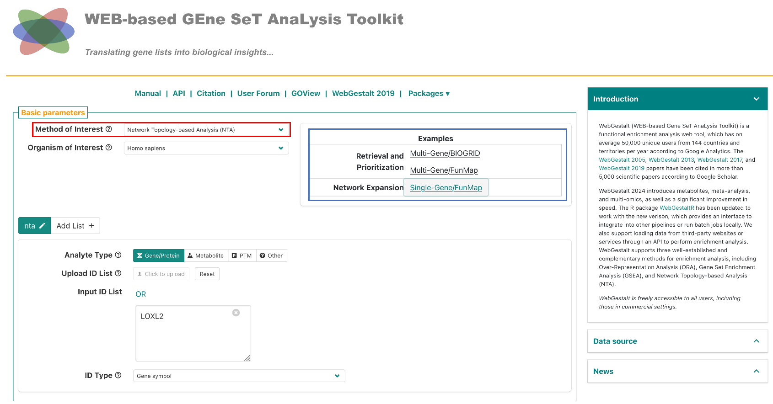Open WebGestalt 2005 paper link
773x404 pixels.
(622, 159)
